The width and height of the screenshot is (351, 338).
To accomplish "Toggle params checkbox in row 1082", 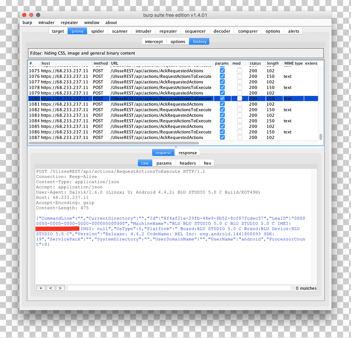I will pos(222,110).
